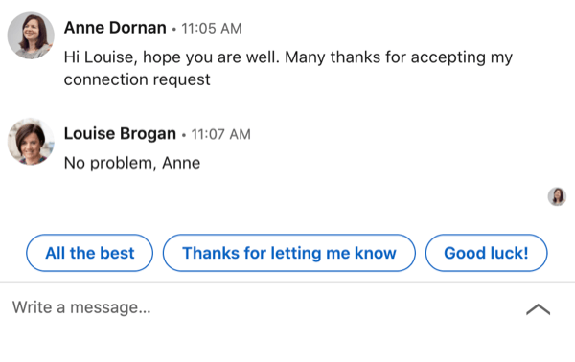The width and height of the screenshot is (575, 362).
Task: Click the dot separator after Anne Dornan's name
Action: click(x=173, y=30)
